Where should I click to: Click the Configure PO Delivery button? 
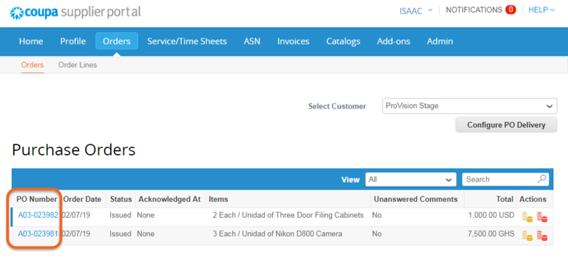506,125
